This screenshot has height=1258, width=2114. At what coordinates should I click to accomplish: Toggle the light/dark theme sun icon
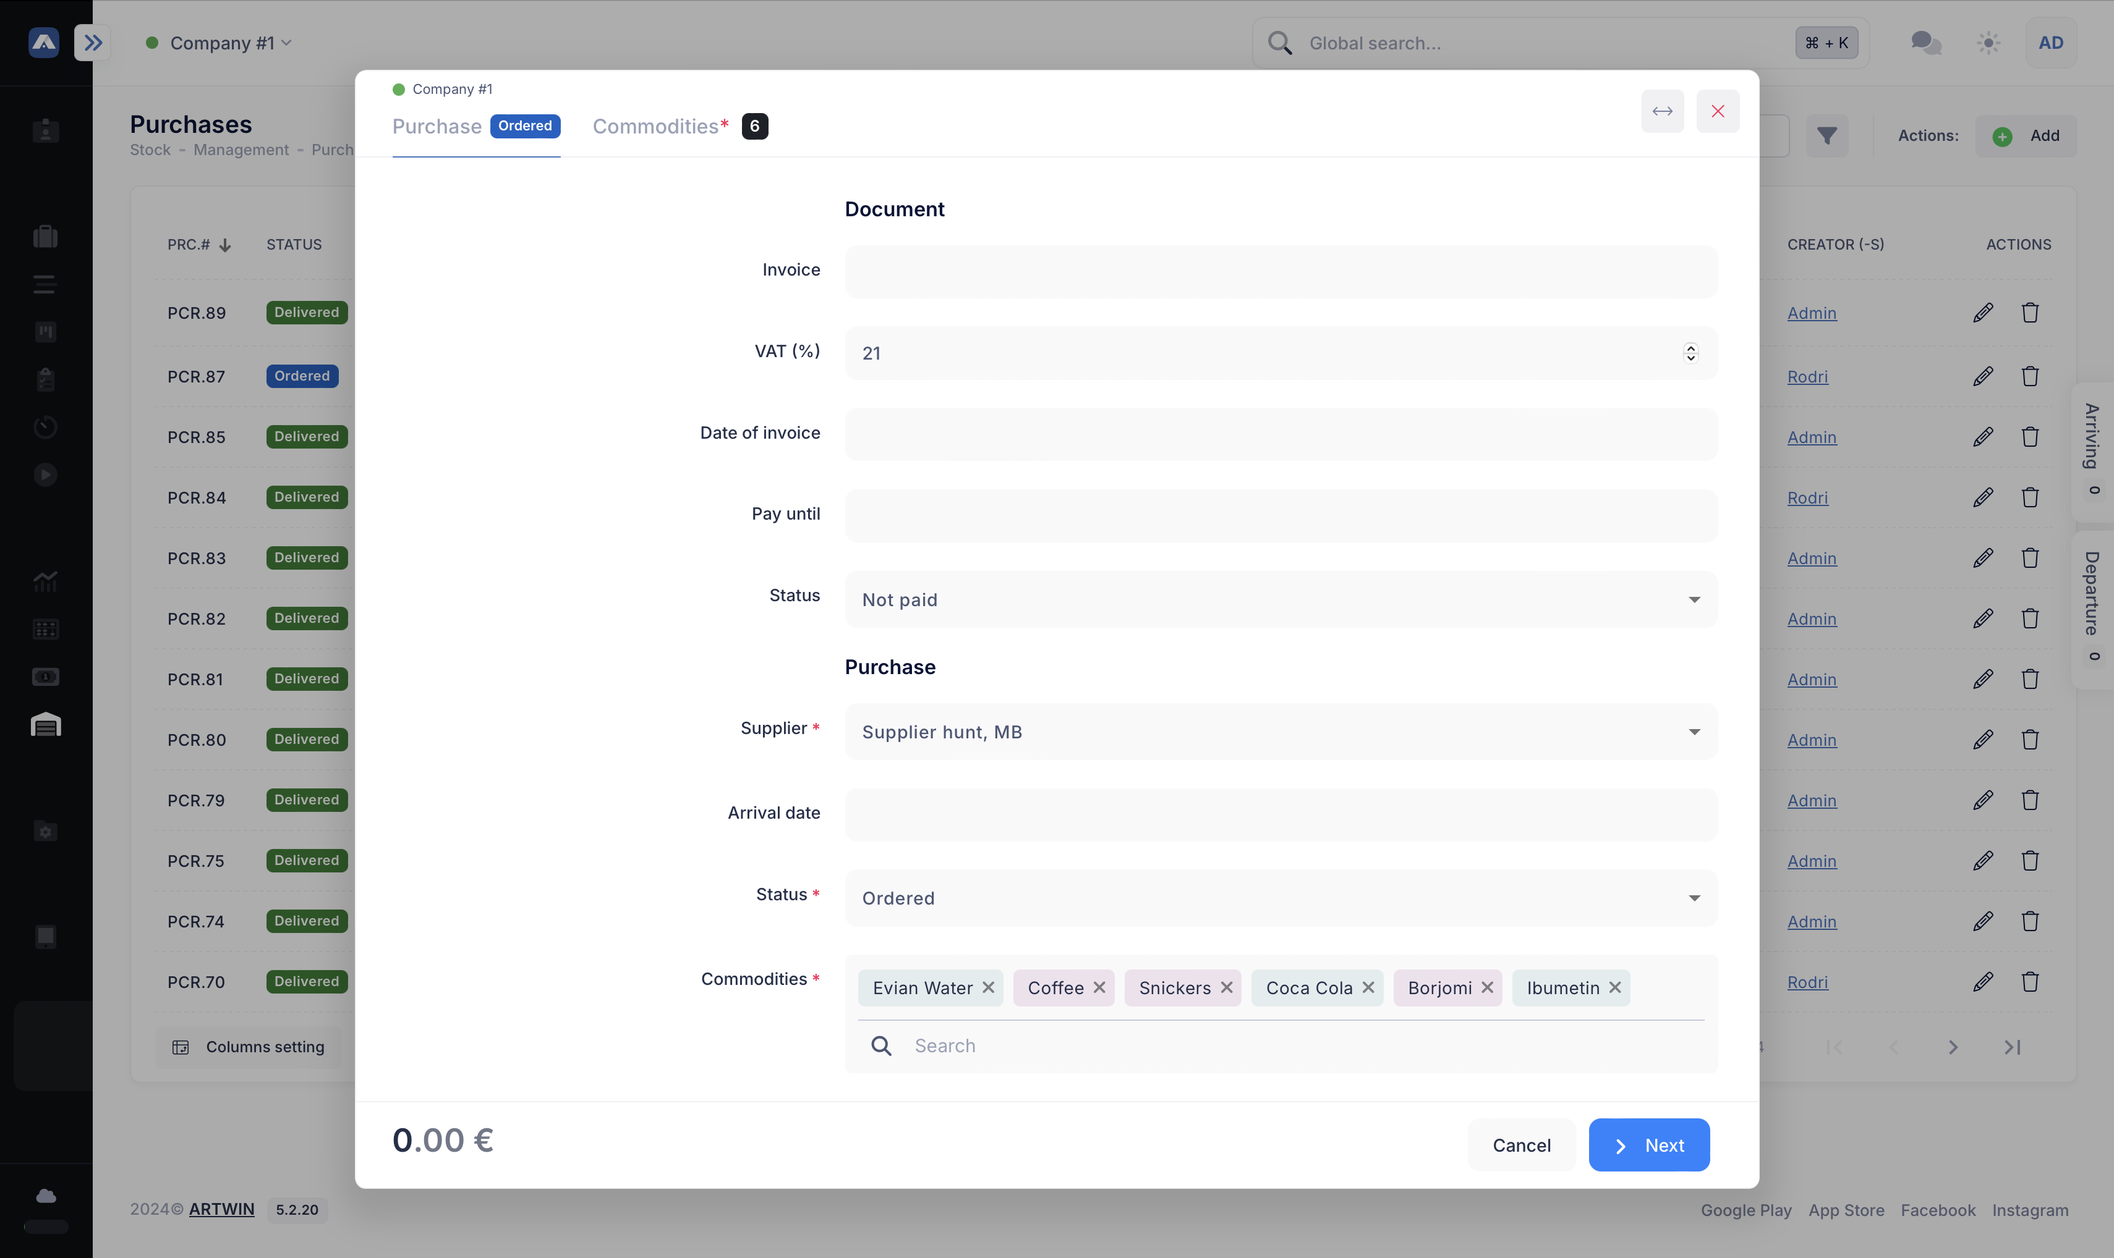(1988, 43)
